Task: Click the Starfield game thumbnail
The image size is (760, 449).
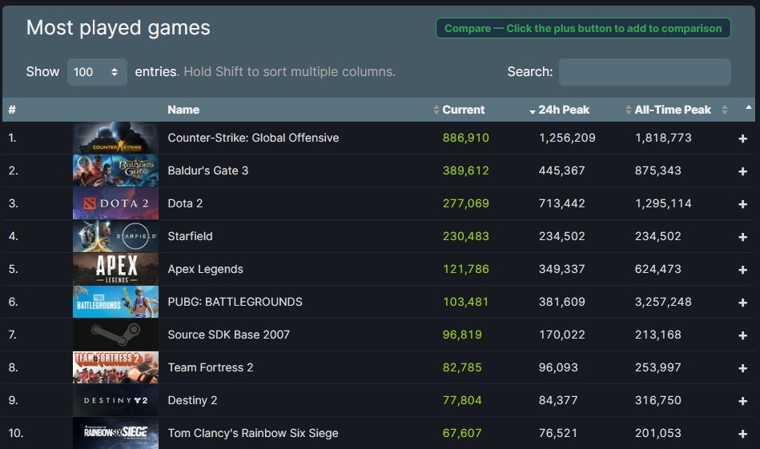Action: click(x=115, y=236)
